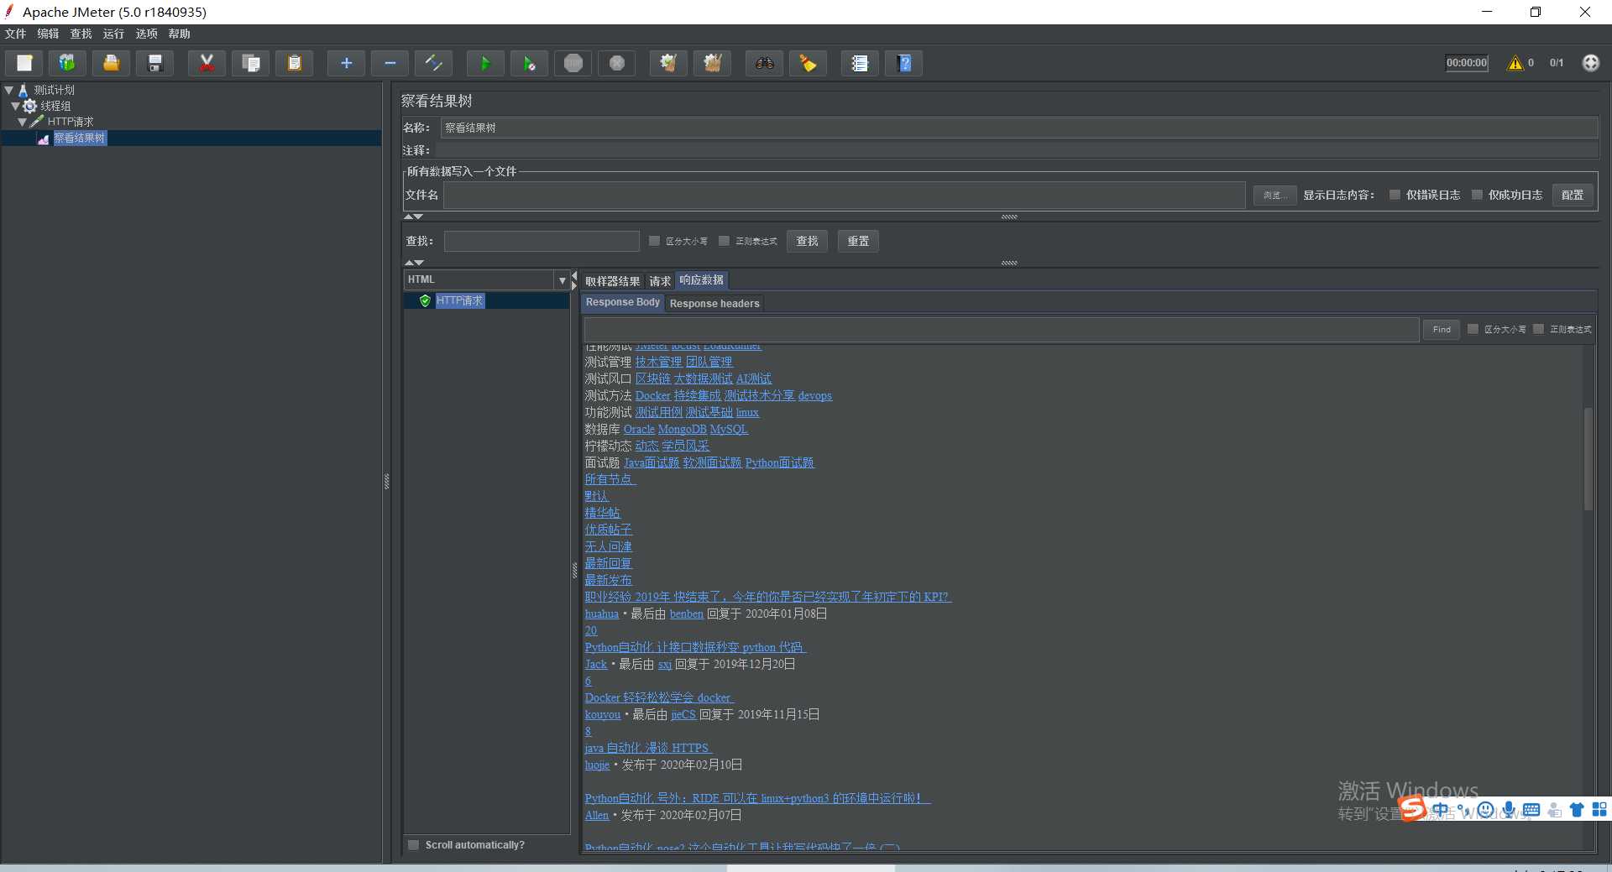Click the remote engines globe icon
Screen dimensions: 1612x872
1590,63
